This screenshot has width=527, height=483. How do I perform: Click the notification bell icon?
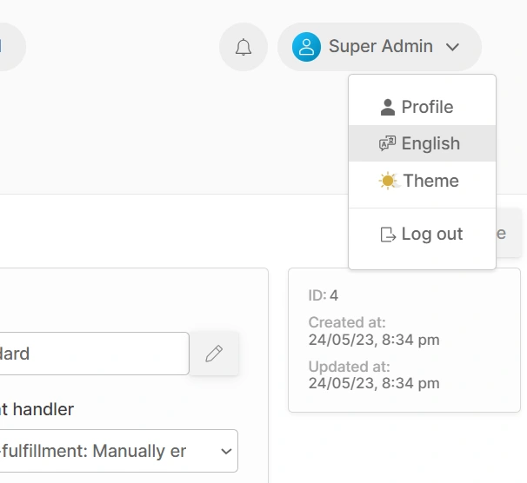[x=243, y=47]
